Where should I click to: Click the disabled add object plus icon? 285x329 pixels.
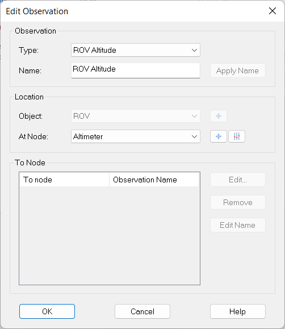(219, 116)
